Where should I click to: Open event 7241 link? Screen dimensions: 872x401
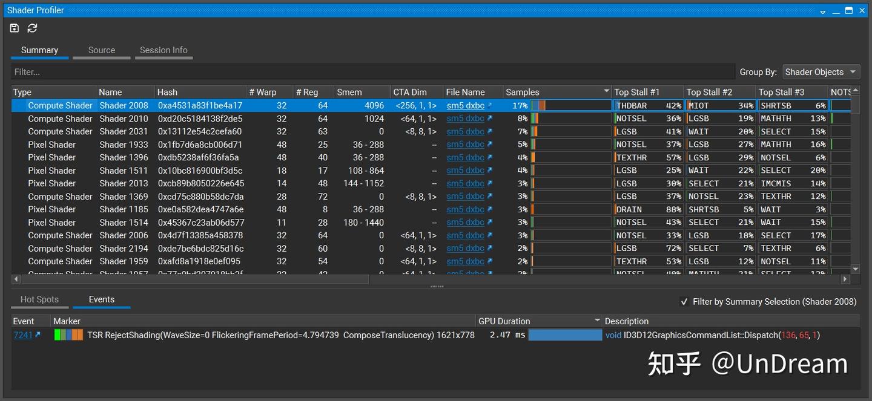23,334
